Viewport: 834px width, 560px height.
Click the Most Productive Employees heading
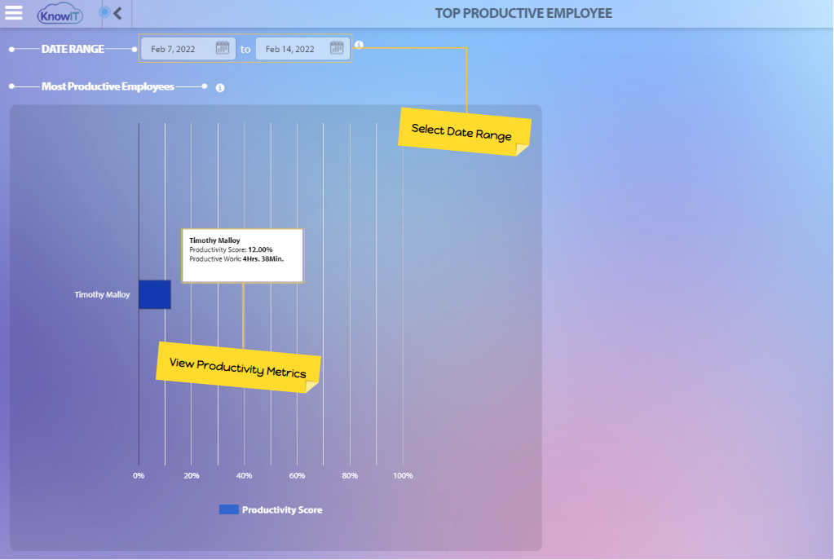108,86
